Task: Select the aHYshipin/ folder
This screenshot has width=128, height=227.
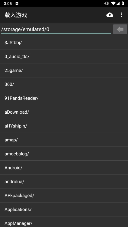Action: coord(64,126)
